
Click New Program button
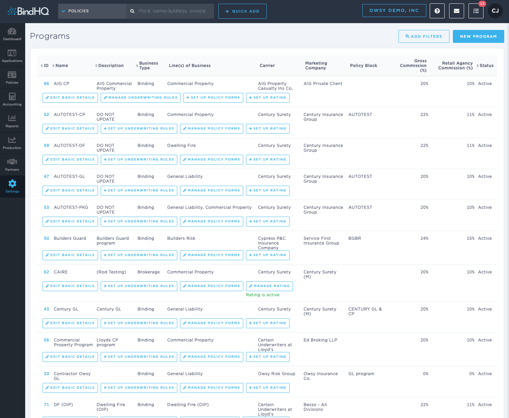point(478,36)
